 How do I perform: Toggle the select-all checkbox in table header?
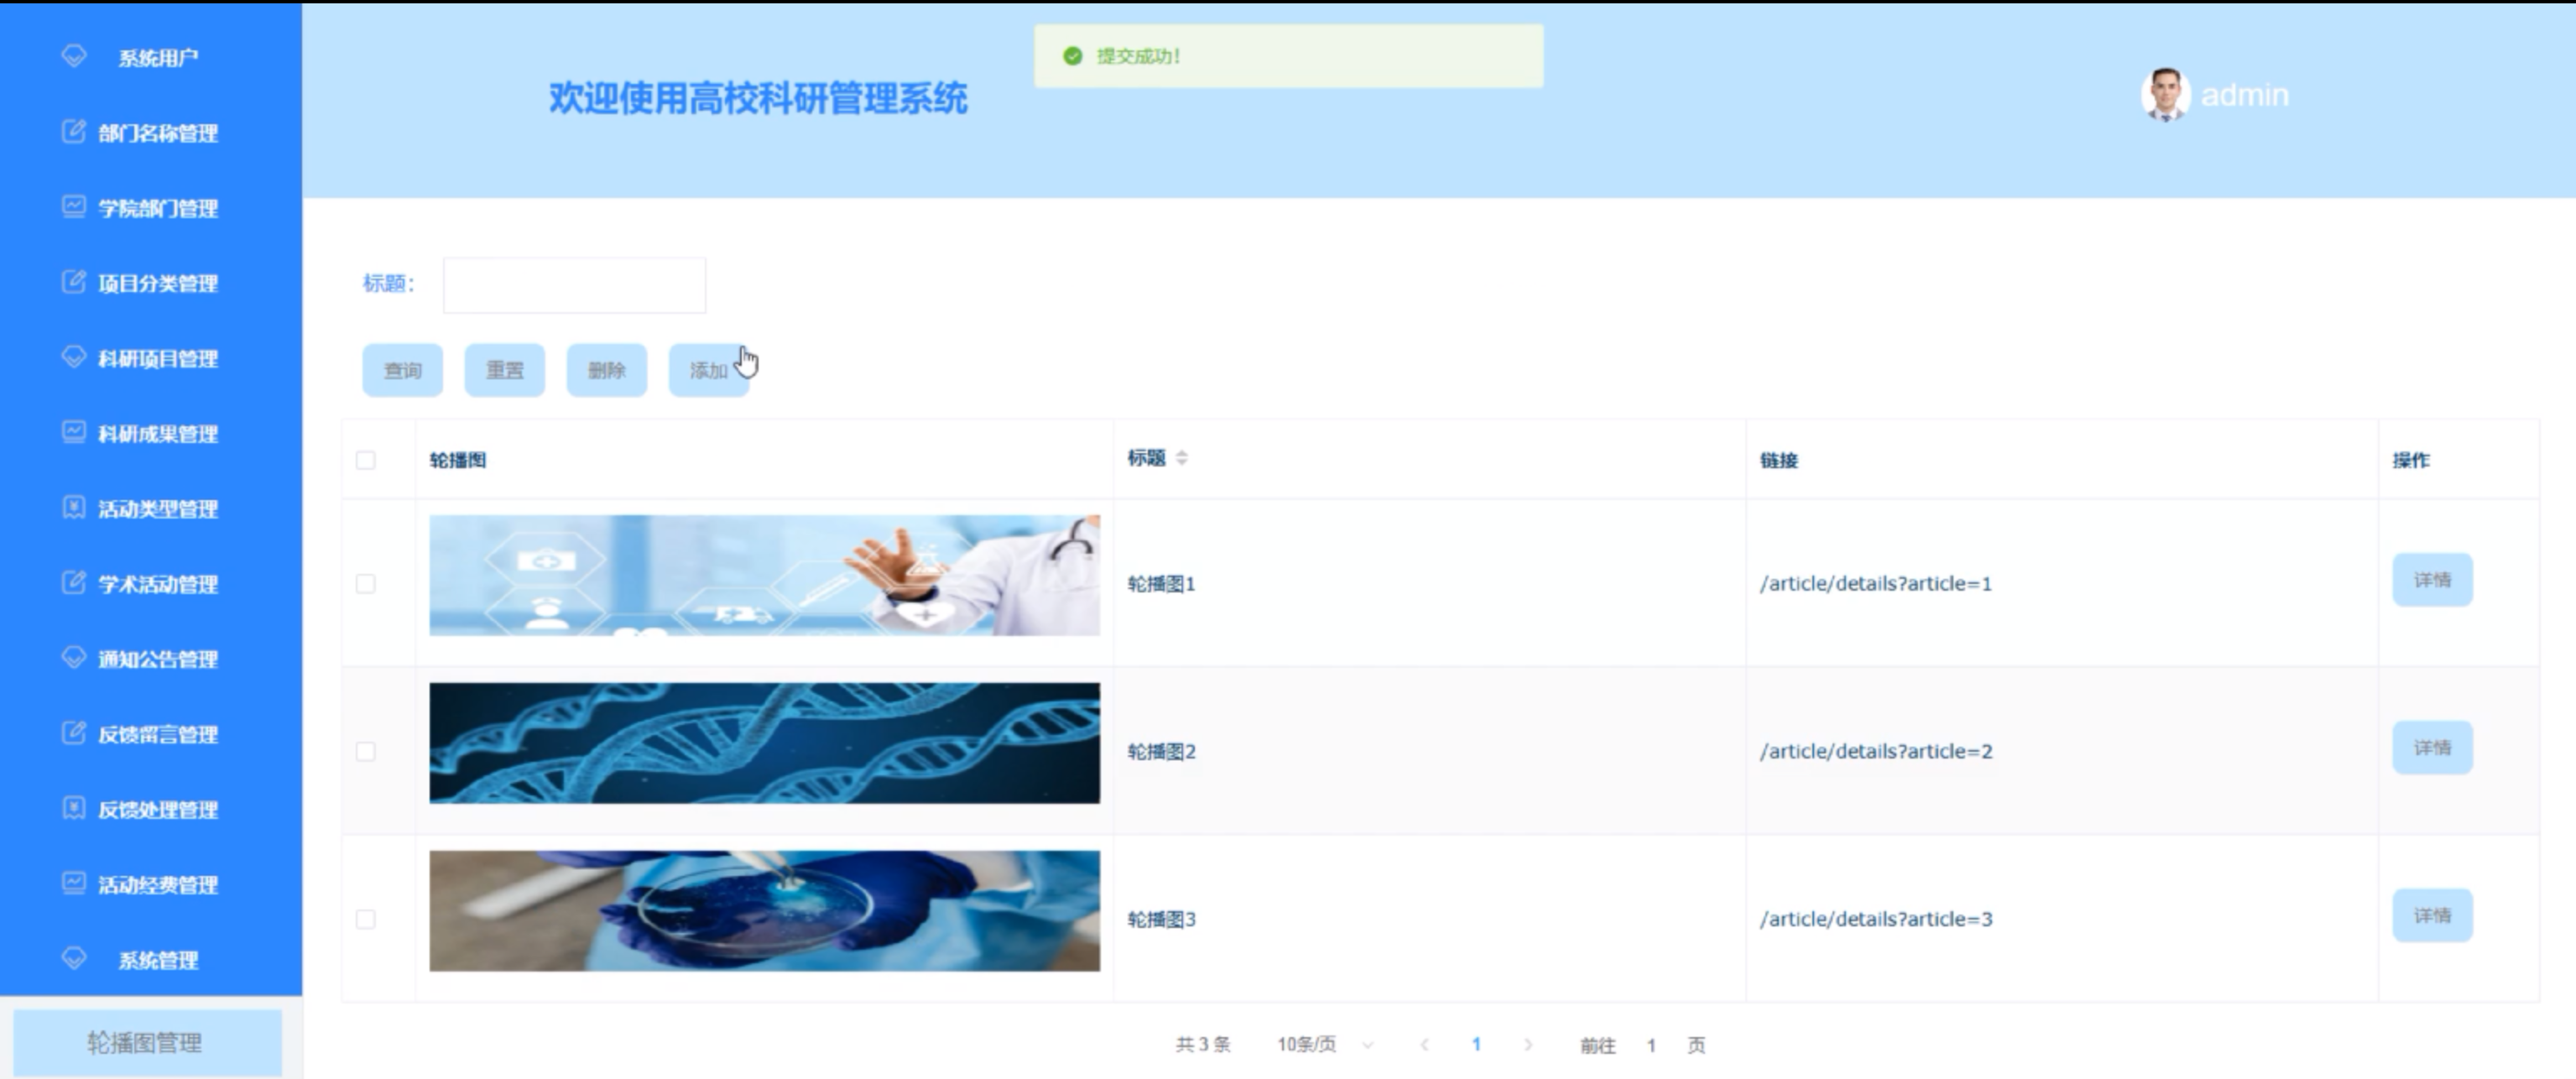point(366,460)
